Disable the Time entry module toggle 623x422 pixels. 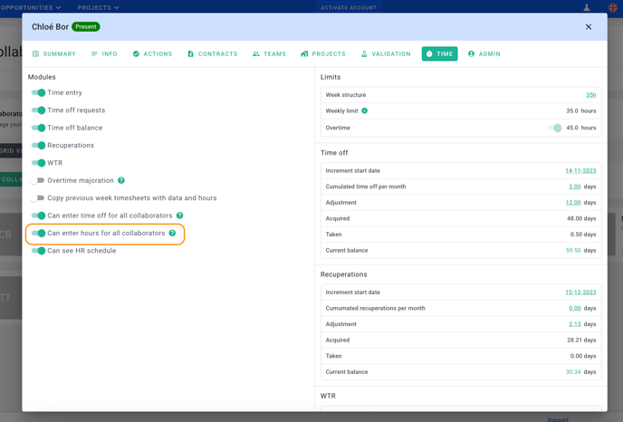coord(38,92)
